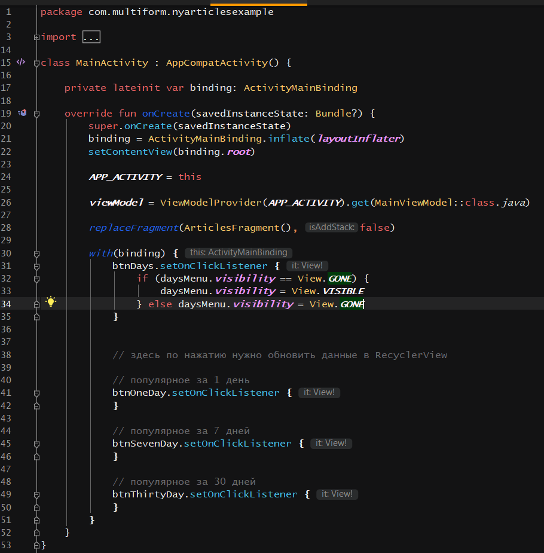
Task: Click the override gutter icon next to onCreate
Action: (22, 113)
